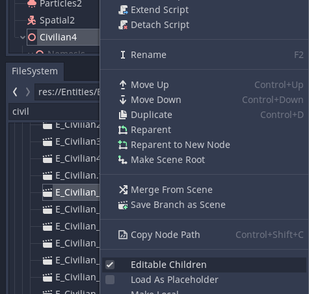
Task: Click the E_Civilian4 scene file icon
Action: click(x=47, y=159)
